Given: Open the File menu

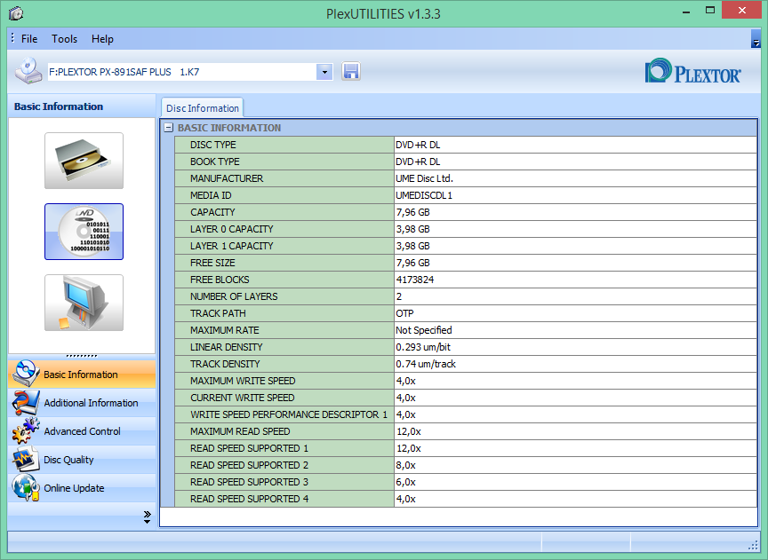Looking at the screenshot, I should (x=29, y=39).
